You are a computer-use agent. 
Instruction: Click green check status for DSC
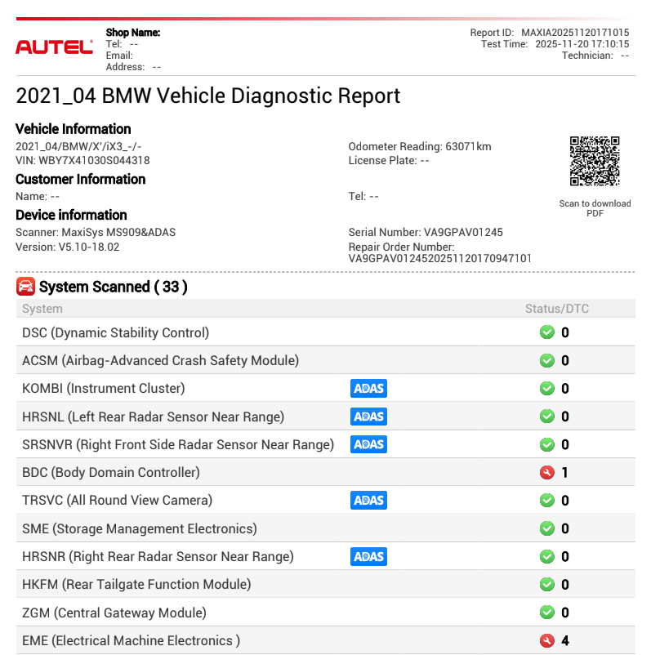pos(547,332)
